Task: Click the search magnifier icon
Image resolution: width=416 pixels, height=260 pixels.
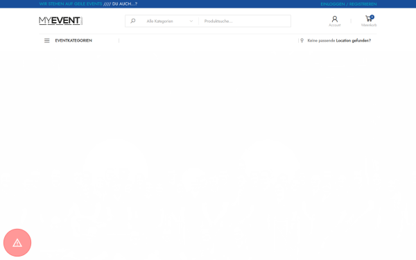Action: click(x=133, y=21)
